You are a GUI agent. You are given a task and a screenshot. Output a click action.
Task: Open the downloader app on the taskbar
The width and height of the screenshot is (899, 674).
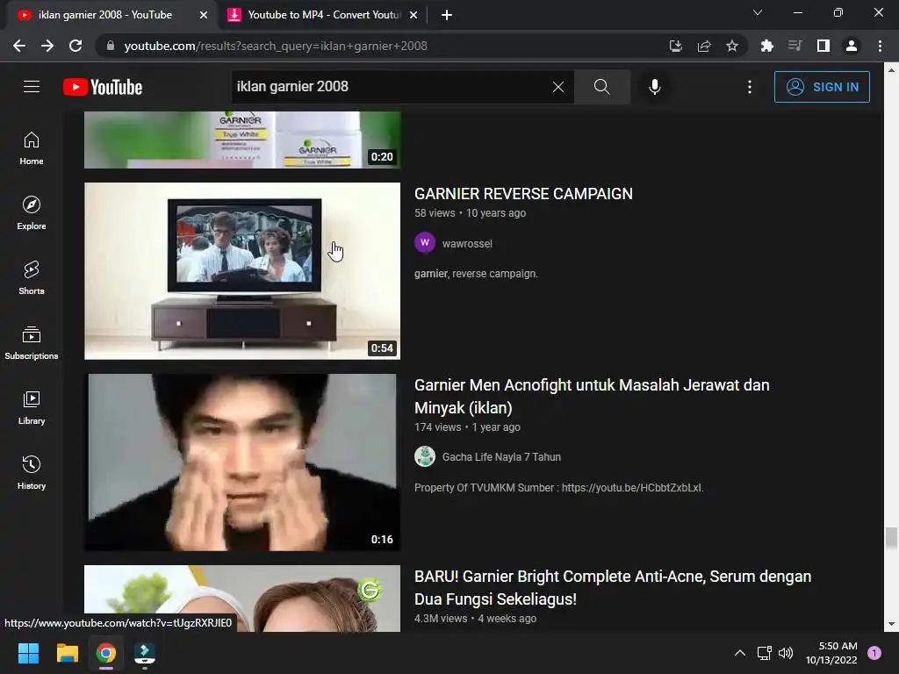pos(145,653)
